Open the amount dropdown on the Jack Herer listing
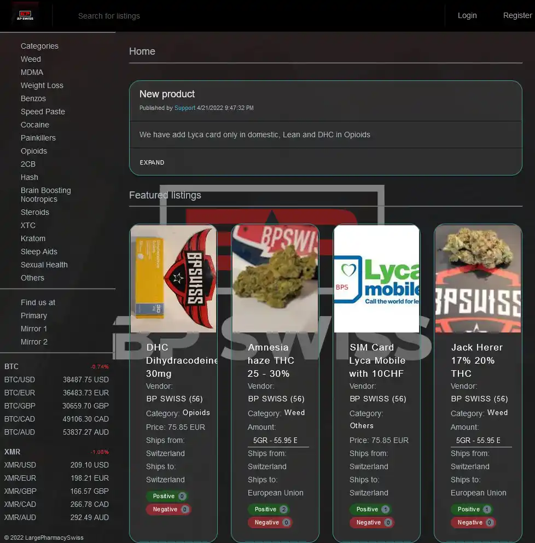 click(481, 440)
